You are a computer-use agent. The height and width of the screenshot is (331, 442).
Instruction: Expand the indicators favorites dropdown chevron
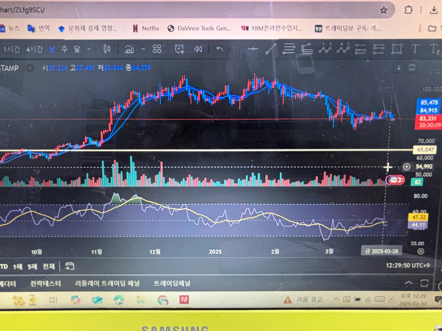coord(143,49)
